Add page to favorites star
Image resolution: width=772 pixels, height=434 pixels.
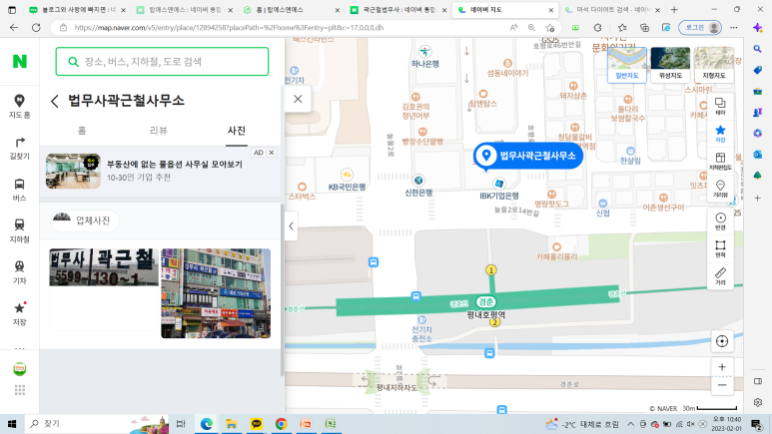coord(549,28)
